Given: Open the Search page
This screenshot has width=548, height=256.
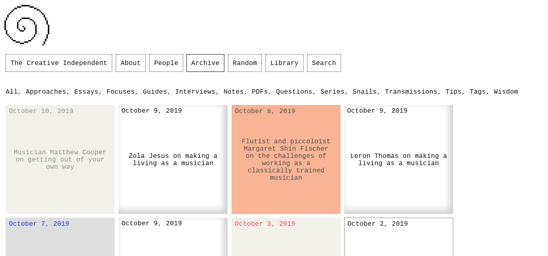Looking at the screenshot, I should tap(324, 63).
